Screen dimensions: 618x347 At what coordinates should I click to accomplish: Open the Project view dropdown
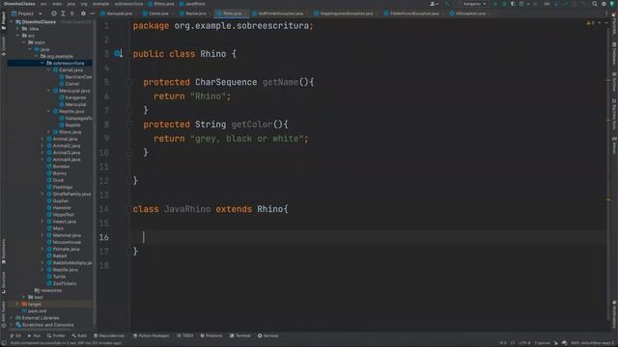click(26, 13)
